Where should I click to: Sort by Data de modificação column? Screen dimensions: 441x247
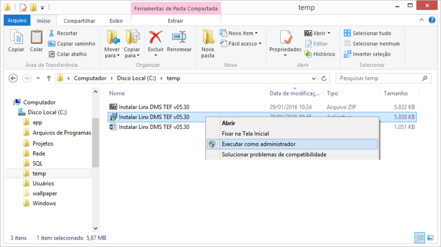point(295,94)
